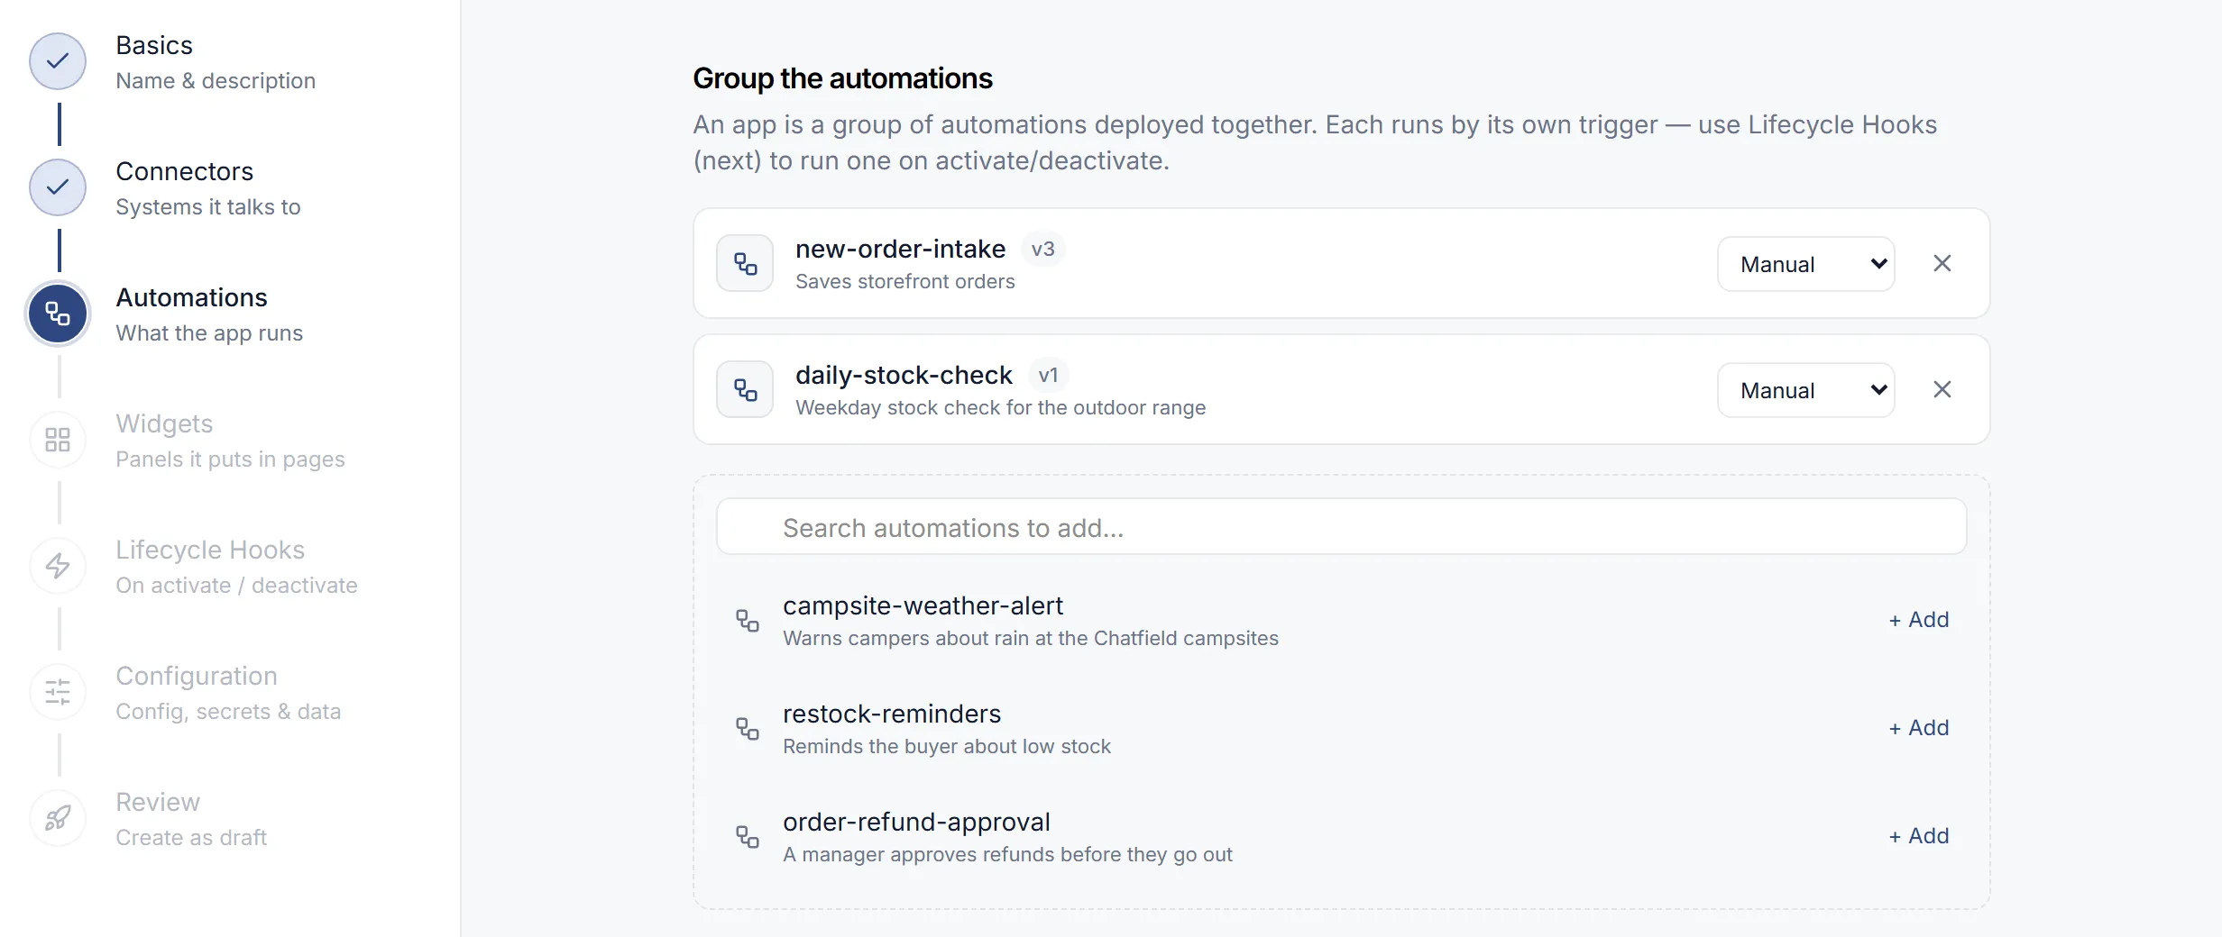Open the Configuration step
Viewport: 2222px width, 937px height.
coord(197,676)
